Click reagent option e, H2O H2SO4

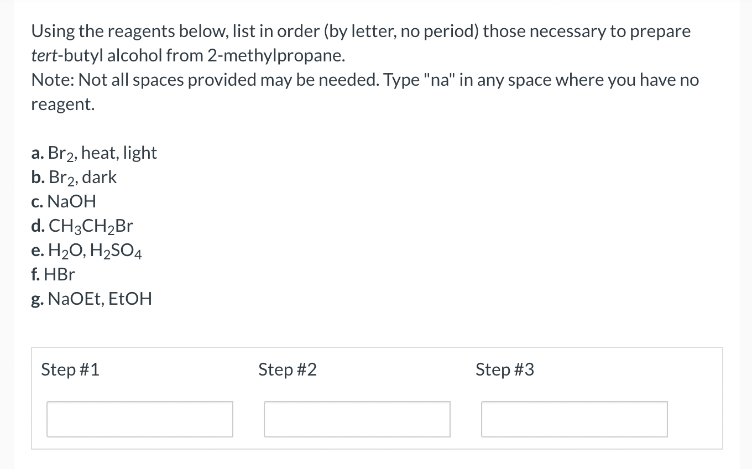tap(86, 251)
